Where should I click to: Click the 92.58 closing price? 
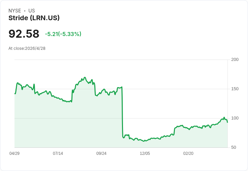24,34
